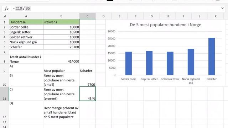Select column H header

(x=168, y=16)
